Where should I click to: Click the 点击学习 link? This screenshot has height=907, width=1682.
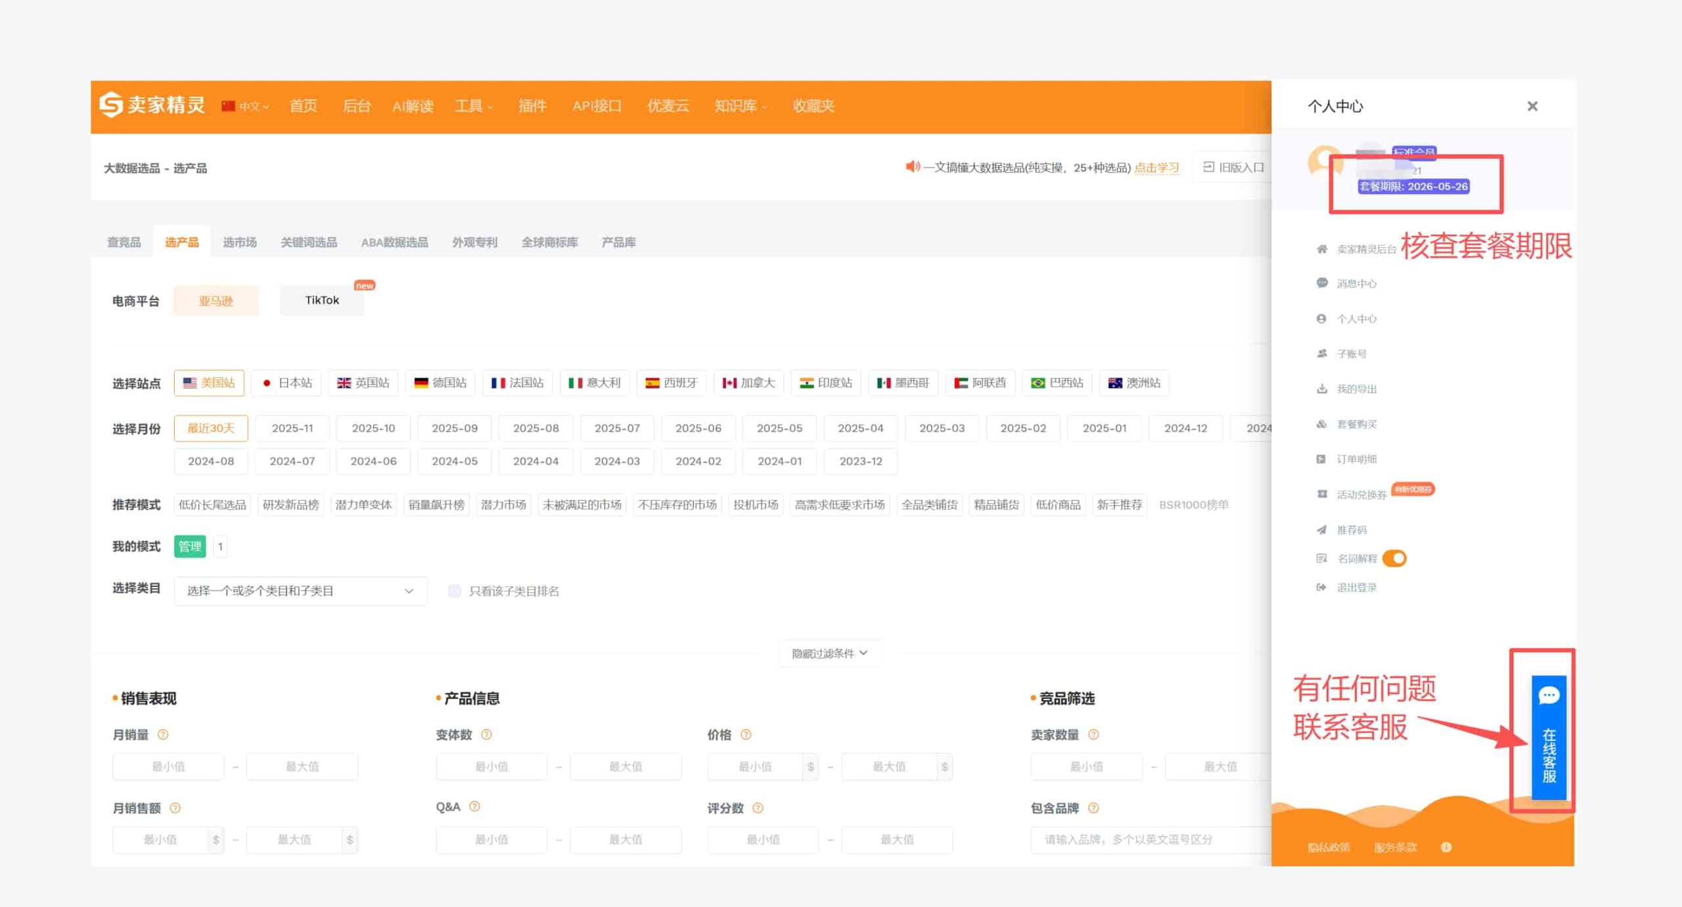pyautogui.click(x=1156, y=168)
